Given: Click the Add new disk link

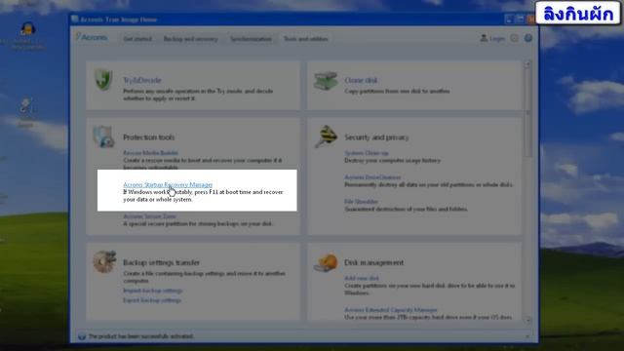Looking at the screenshot, I should coord(362,278).
